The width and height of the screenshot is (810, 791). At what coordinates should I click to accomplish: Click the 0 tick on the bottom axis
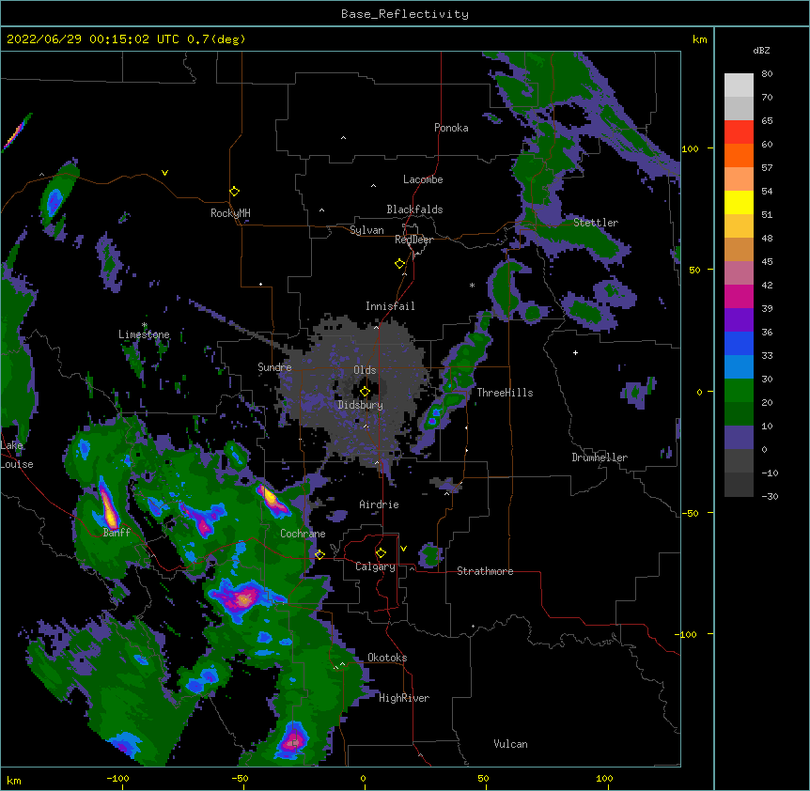click(363, 779)
